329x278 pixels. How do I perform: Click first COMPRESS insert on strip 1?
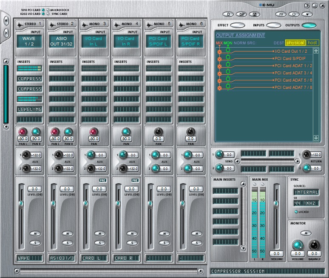29,79
